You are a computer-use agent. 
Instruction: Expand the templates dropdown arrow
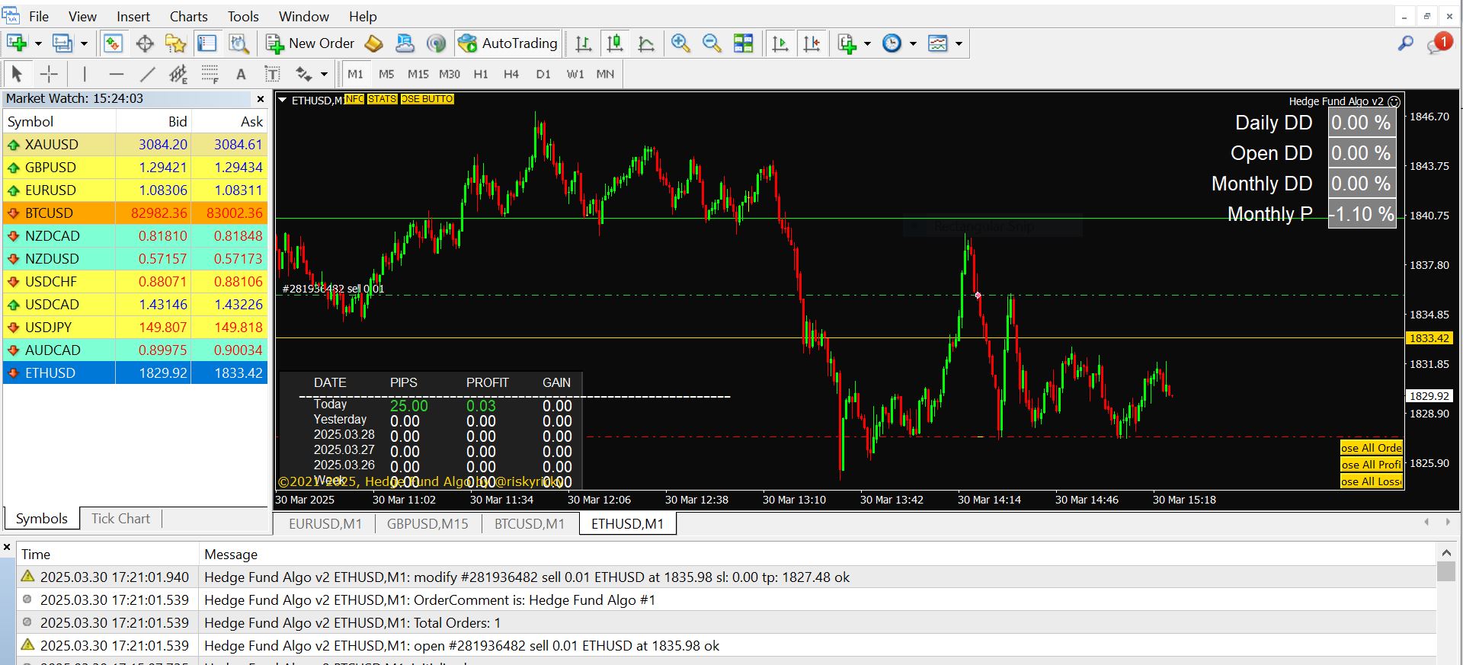[959, 43]
